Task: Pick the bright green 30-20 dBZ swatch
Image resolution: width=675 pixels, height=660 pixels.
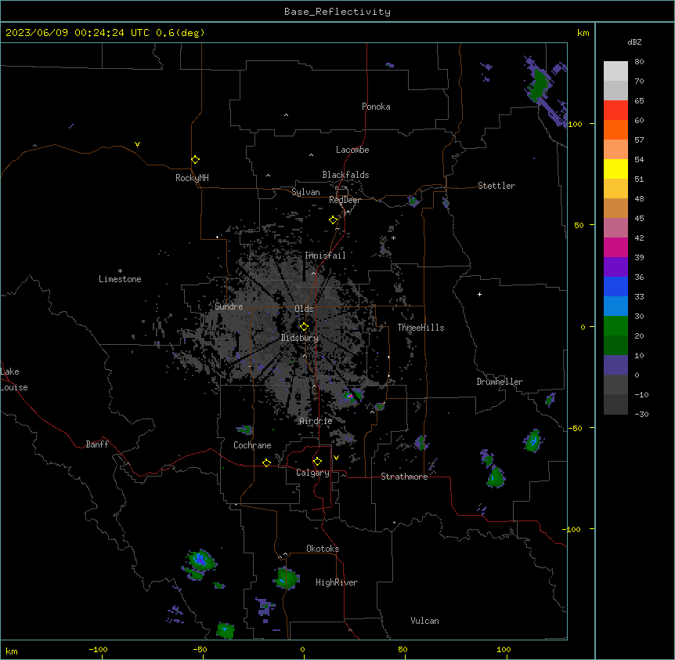Action: coord(615,326)
